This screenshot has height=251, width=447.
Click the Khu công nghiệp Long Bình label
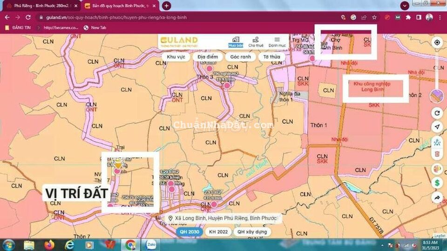(x=372, y=87)
